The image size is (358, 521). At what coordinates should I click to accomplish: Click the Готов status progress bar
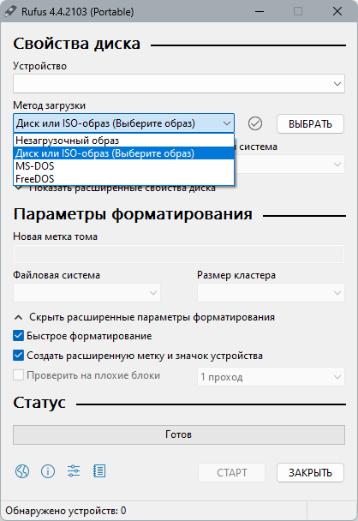[x=179, y=434]
